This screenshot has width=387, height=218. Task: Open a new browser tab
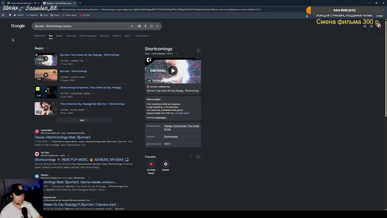pos(80,3)
